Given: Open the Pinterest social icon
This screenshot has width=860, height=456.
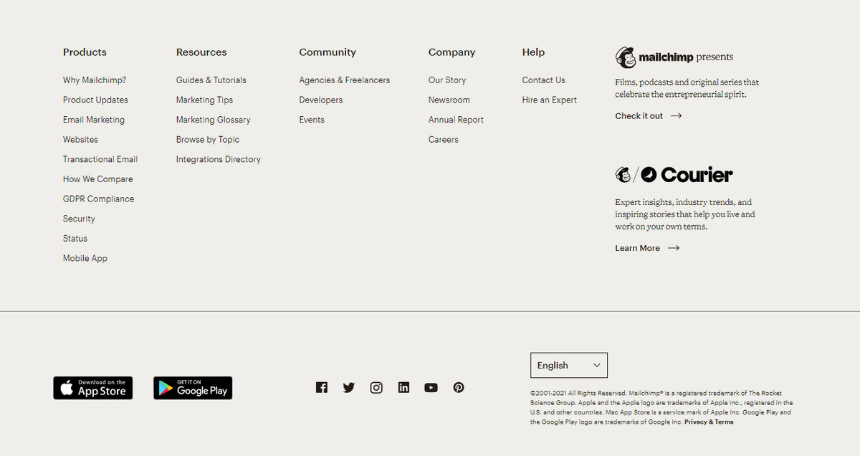Looking at the screenshot, I should click(459, 387).
